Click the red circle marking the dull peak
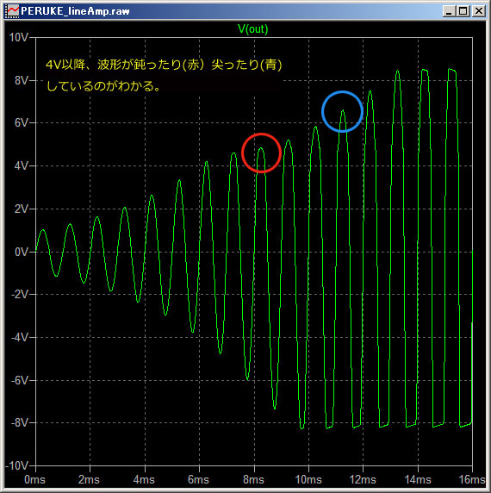Image resolution: width=491 pixels, height=493 pixels. pyautogui.click(x=261, y=153)
